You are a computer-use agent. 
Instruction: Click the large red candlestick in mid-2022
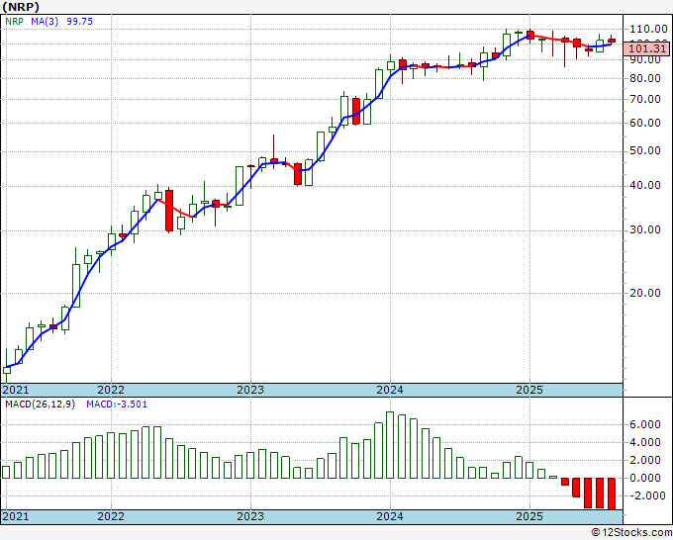pos(169,211)
